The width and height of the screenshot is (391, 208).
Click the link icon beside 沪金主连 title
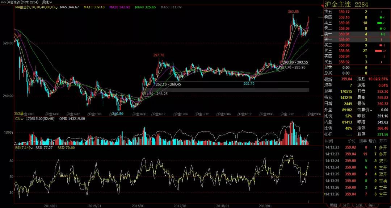click(3, 2)
